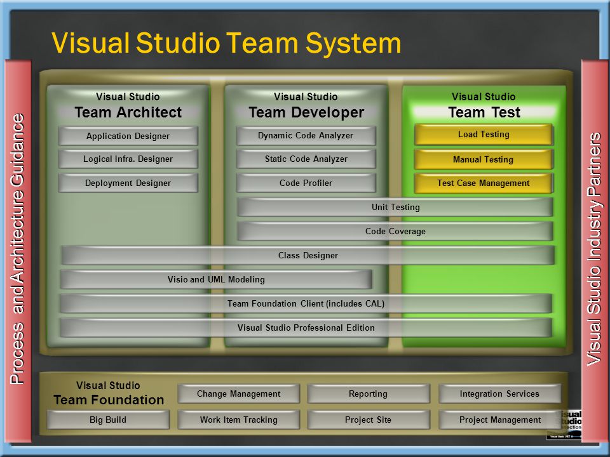Select the Integration Services box
This screenshot has height=457, width=610.
(x=499, y=394)
